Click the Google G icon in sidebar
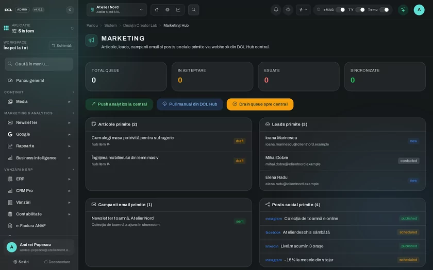Image resolution: width=433 pixels, height=270 pixels. click(10, 134)
